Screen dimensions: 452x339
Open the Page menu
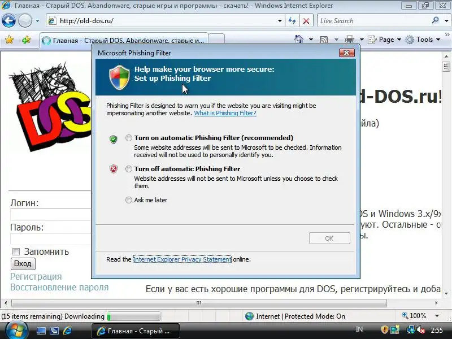pyautogui.click(x=385, y=40)
